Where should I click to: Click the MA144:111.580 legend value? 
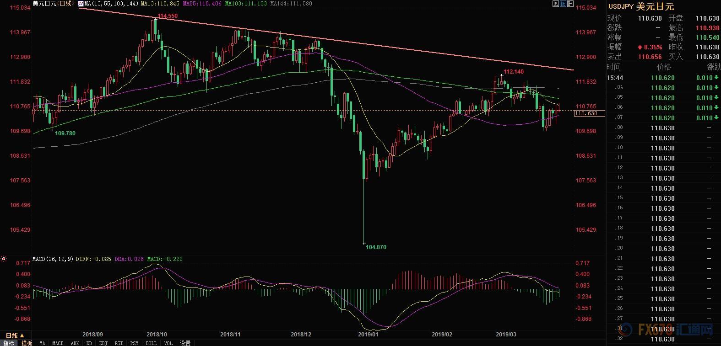click(291, 4)
